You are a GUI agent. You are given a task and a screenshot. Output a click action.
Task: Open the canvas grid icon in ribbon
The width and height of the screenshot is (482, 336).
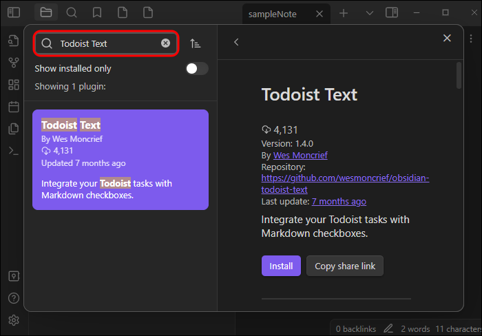[14, 85]
